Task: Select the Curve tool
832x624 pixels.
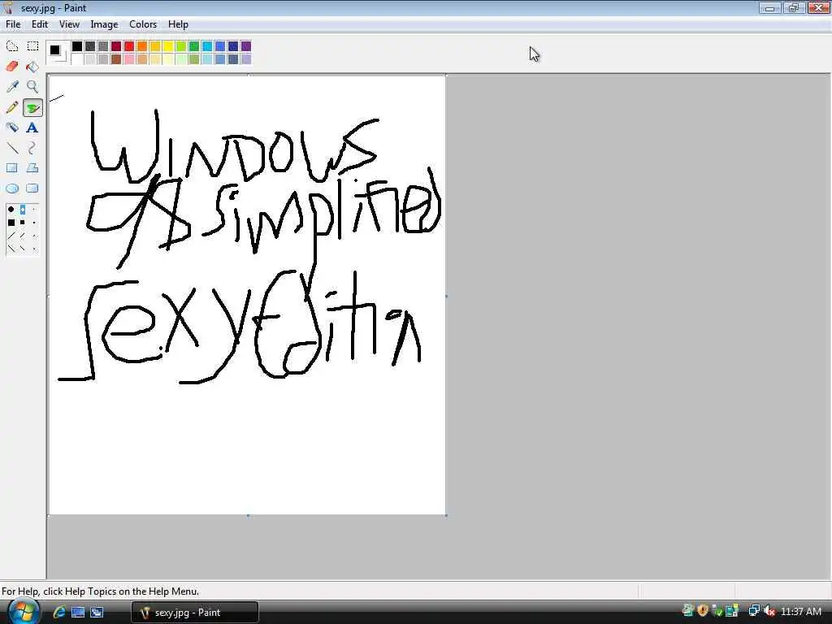Action: (x=32, y=148)
